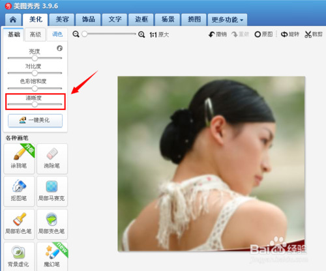326x271 pixels.
Task: Click the zoom out magnifier icon
Action: [x=76, y=35]
